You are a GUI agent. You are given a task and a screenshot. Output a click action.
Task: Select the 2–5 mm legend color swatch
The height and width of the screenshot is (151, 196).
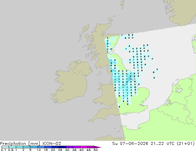pyautogui.click(x=27, y=147)
